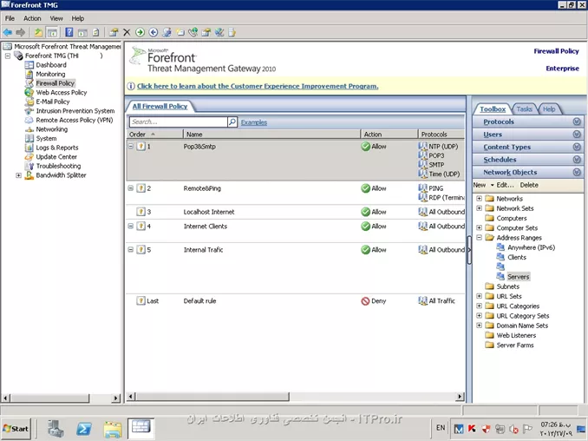
Task: Select the All Firewall Policy tab
Action: (160, 107)
